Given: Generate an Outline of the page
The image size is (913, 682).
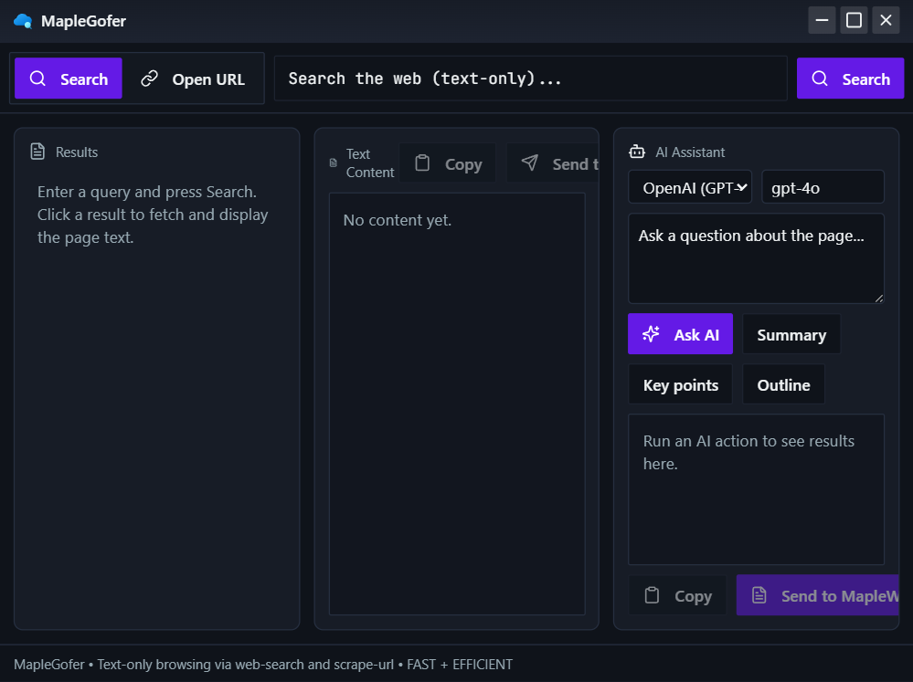Looking at the screenshot, I should [784, 384].
